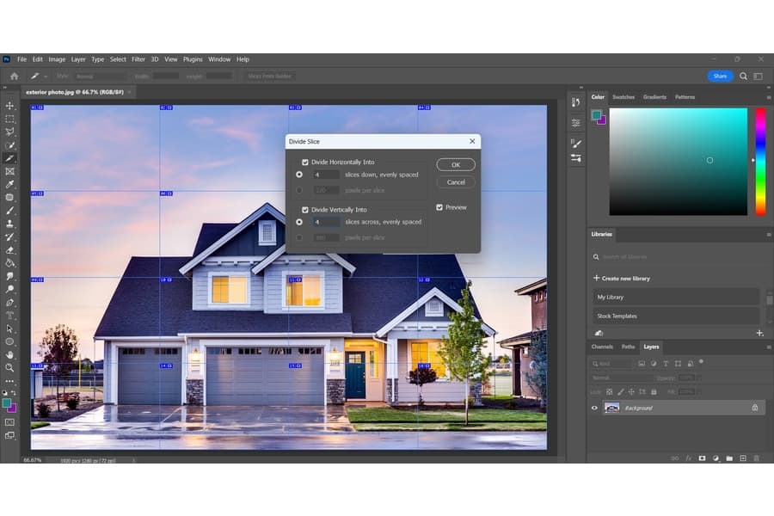
Task: Select the Eyedropper tool
Action: click(9, 184)
